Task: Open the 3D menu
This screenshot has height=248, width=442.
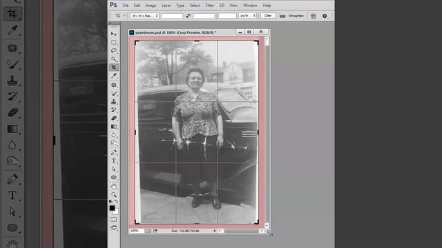Action: (222, 6)
